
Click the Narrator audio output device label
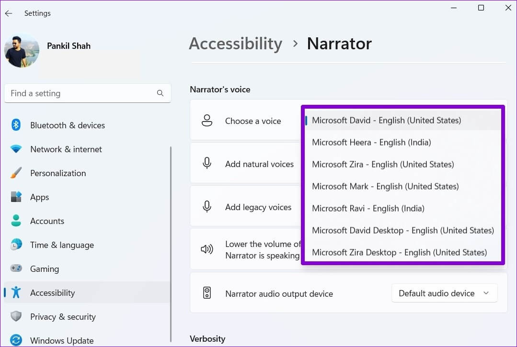(279, 294)
